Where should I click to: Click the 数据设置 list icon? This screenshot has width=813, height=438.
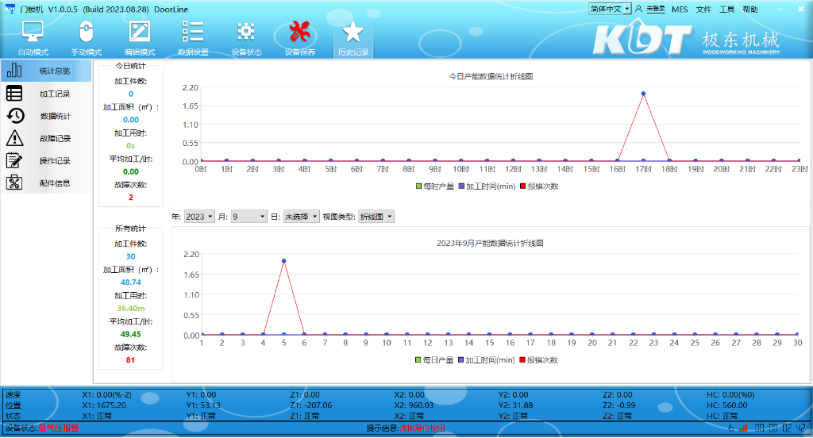tap(193, 37)
